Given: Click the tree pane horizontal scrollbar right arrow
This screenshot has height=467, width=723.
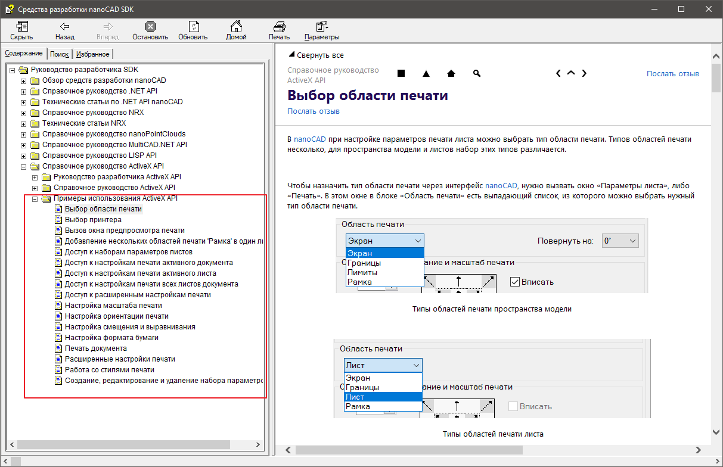Looking at the screenshot, I should [x=258, y=444].
